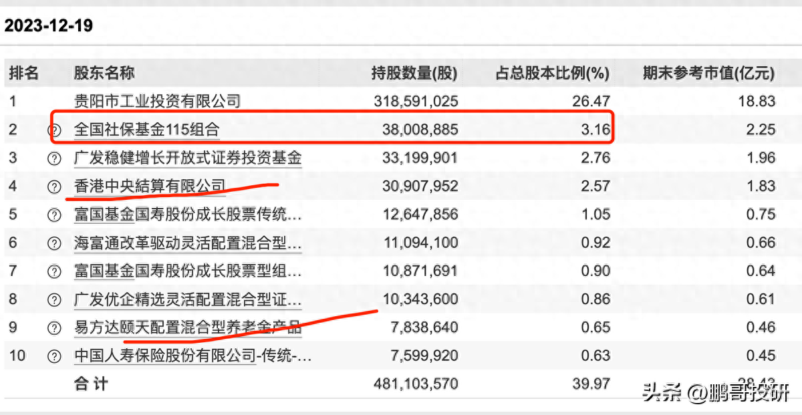This screenshot has height=415, width=802.
Task: Select the 2023-12-19 date label
Action: pyautogui.click(x=48, y=25)
